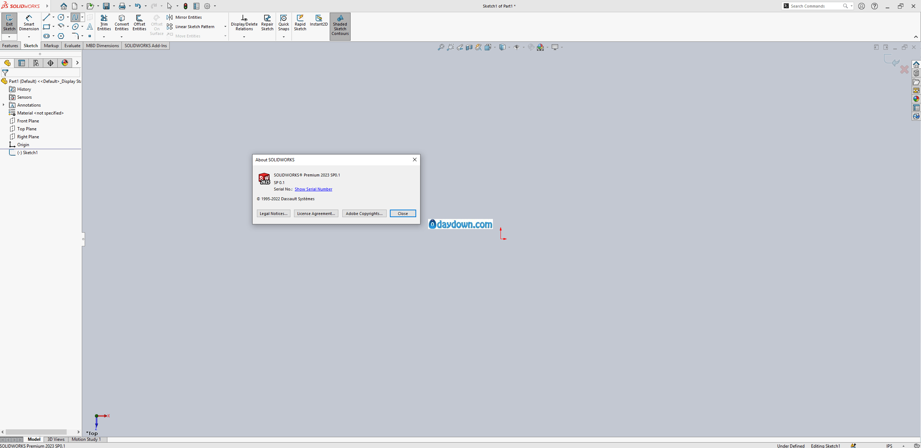This screenshot has width=921, height=448.
Task: Activate Trim Entities tool
Action: 104,23
